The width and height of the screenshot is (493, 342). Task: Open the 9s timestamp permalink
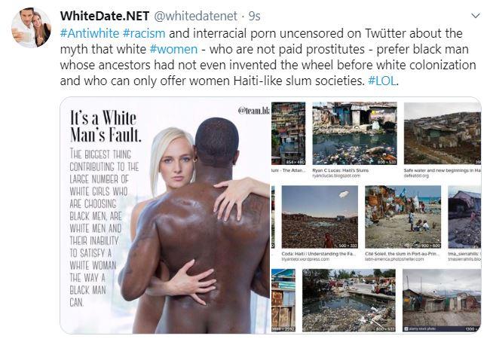[x=254, y=16]
